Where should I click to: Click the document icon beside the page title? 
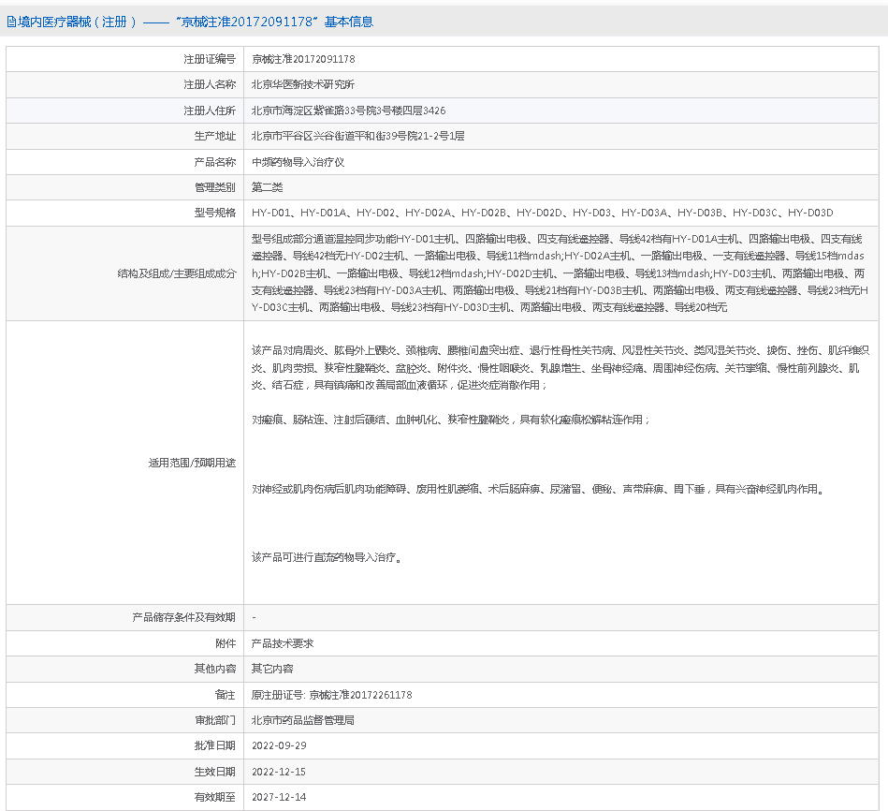[x=10, y=22]
